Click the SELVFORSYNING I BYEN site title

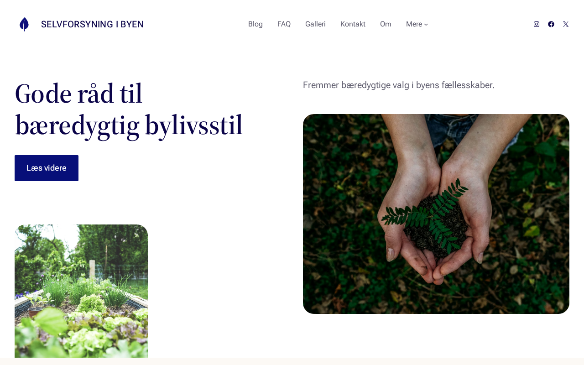click(92, 24)
